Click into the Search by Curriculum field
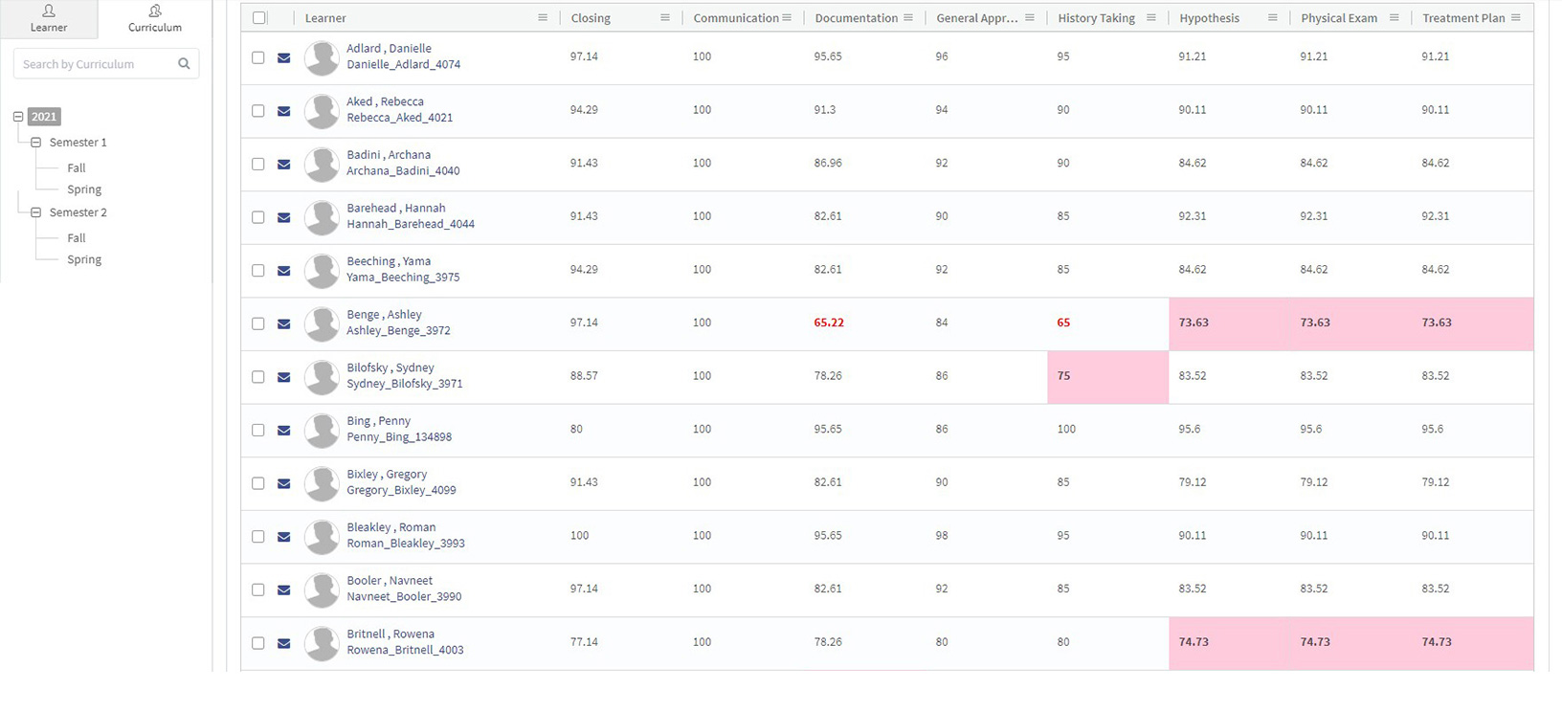The width and height of the screenshot is (1562, 712). [96, 64]
